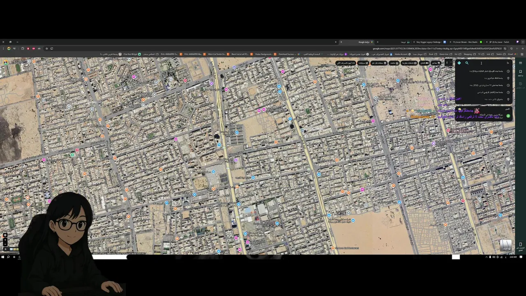Click the browser address bar URL
Viewport: 526px width, 296px height.
[437, 49]
